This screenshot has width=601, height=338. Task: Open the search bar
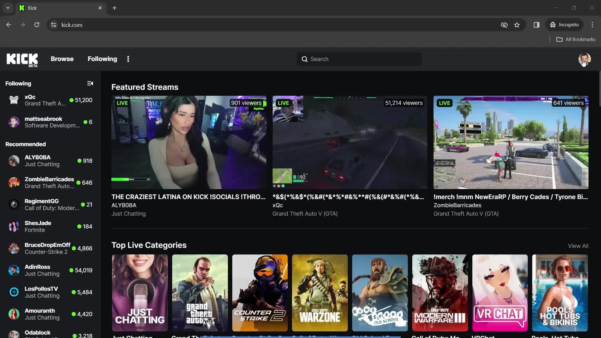click(358, 59)
